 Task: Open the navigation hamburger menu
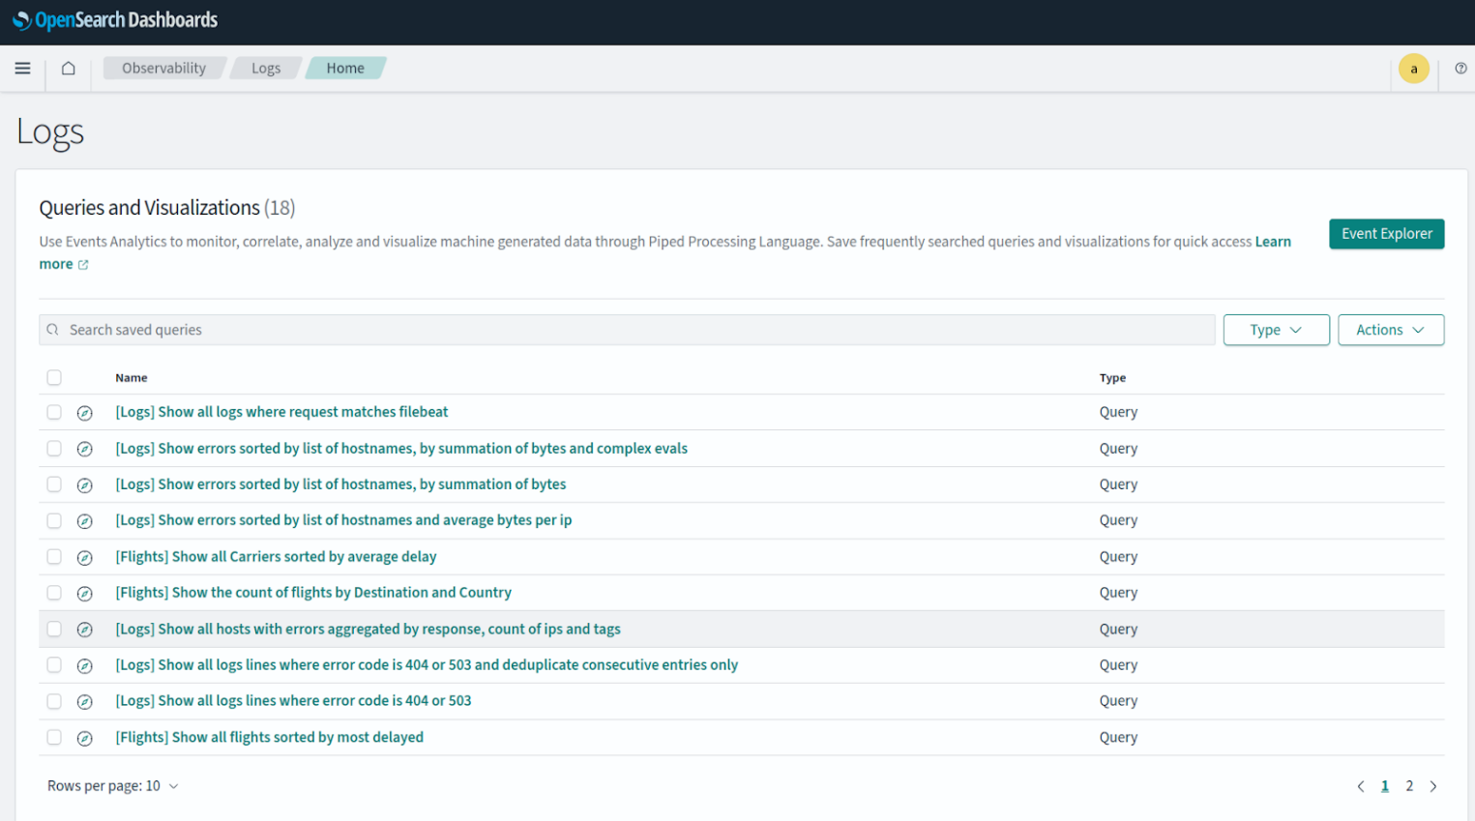22,68
